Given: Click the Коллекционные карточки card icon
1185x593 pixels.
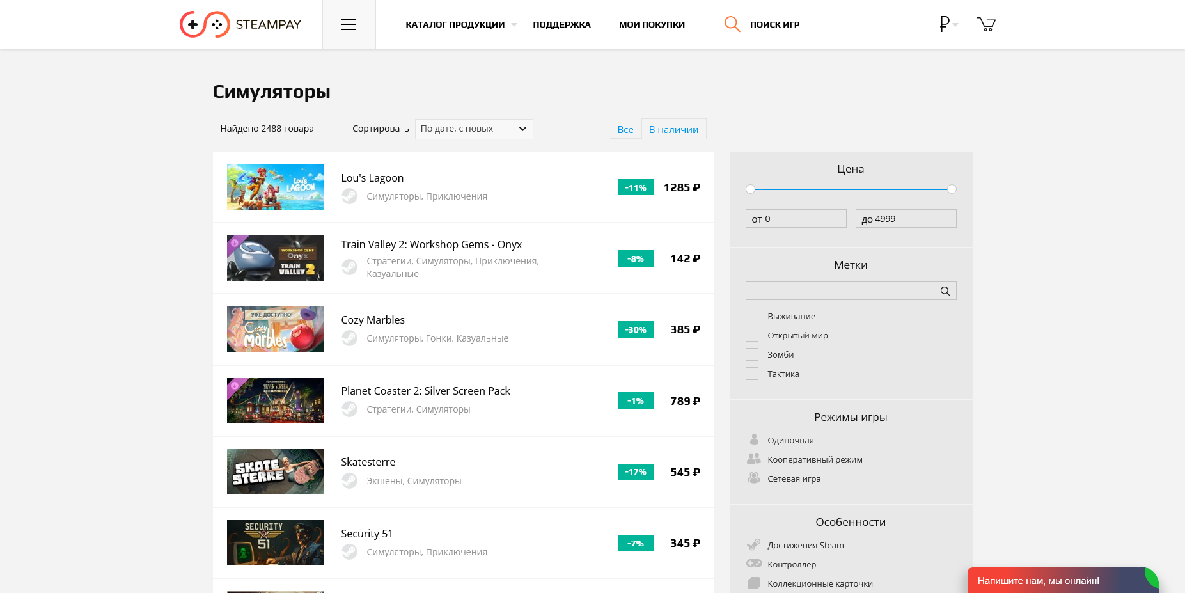Looking at the screenshot, I should pos(754,583).
